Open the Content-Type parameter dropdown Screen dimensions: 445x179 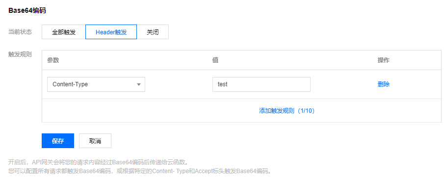click(96, 84)
